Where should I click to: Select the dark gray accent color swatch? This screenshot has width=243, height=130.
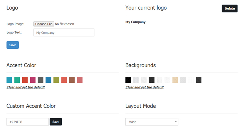[41, 80]
